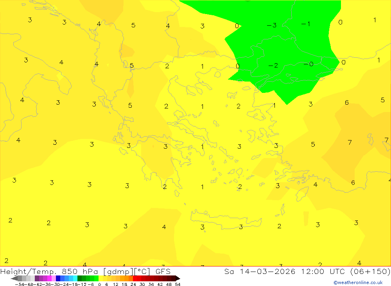391x286 pixels.
Task: Click the gray left arrow of the colour scale
Action: pyautogui.click(x=14, y=279)
